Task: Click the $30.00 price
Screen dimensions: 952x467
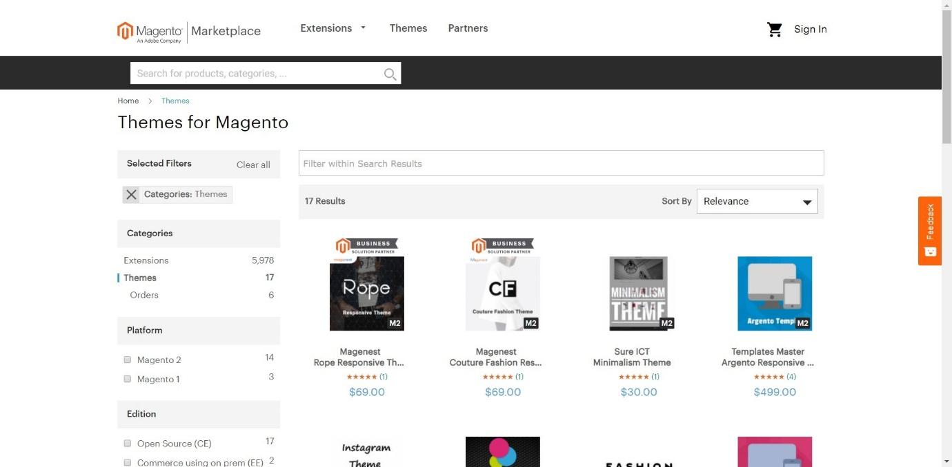Action: point(639,392)
